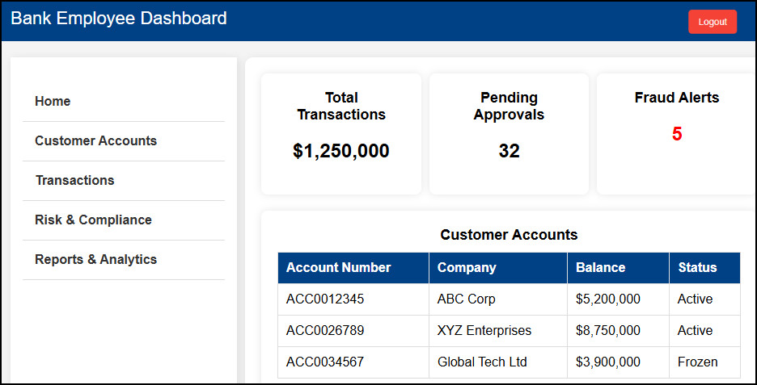The image size is (757, 385).
Task: Sort by the Account Number column header
Action: pyautogui.click(x=339, y=268)
